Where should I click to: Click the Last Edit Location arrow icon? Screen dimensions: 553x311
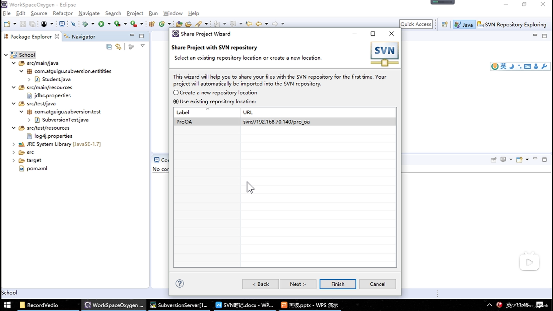pos(249,24)
